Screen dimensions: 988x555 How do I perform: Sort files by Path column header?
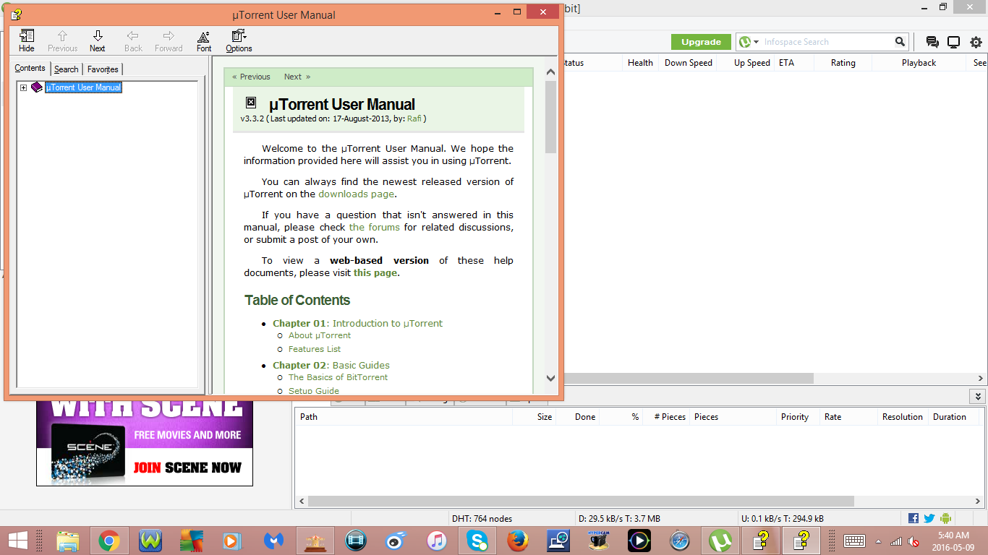pos(404,417)
